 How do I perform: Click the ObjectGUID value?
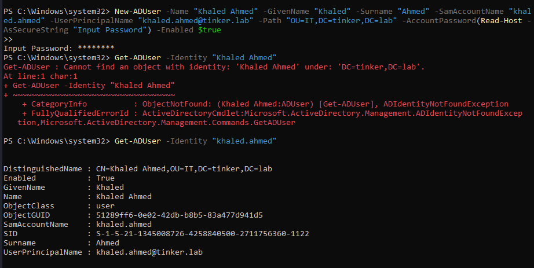pyautogui.click(x=179, y=215)
